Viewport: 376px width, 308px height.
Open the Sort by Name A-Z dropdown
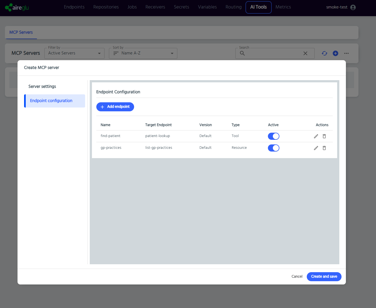143,53
